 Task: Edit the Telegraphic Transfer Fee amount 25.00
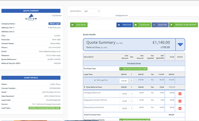[124, 101]
